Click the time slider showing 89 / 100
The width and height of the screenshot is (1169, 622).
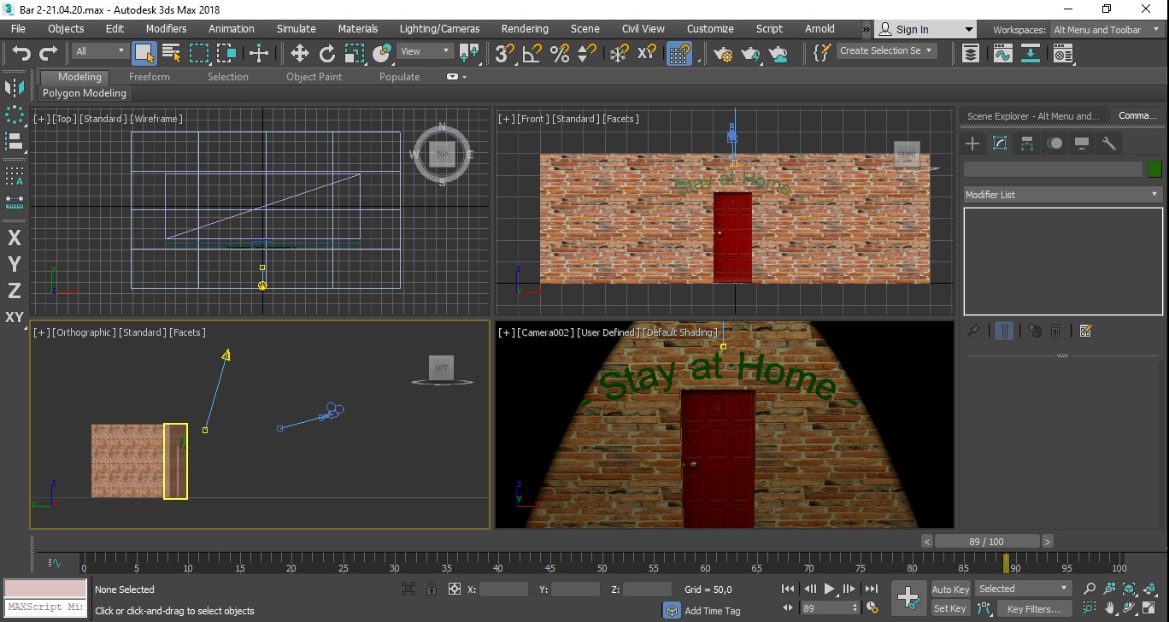[x=987, y=542]
